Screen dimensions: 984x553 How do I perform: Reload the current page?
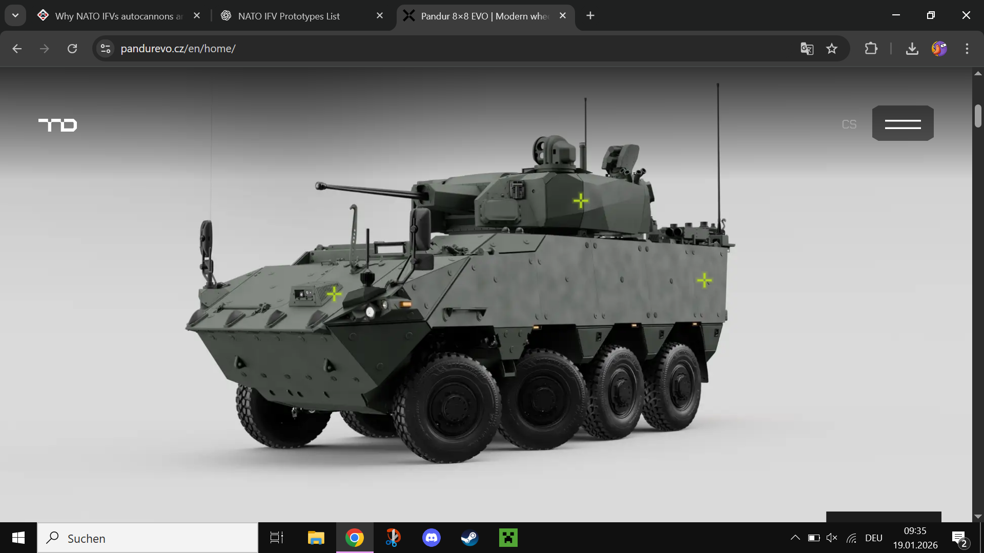(x=72, y=49)
